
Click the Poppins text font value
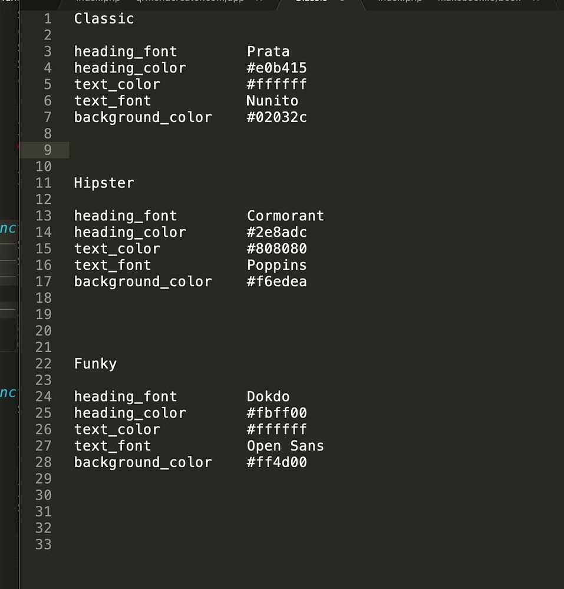[276, 265]
